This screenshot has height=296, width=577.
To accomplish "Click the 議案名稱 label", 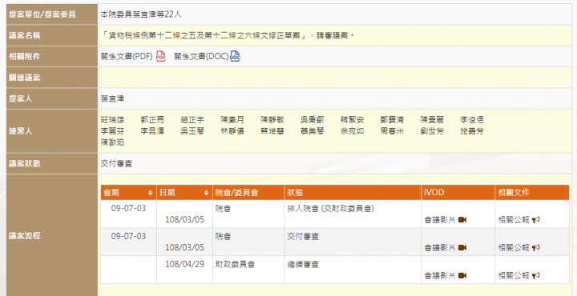I will (x=25, y=36).
